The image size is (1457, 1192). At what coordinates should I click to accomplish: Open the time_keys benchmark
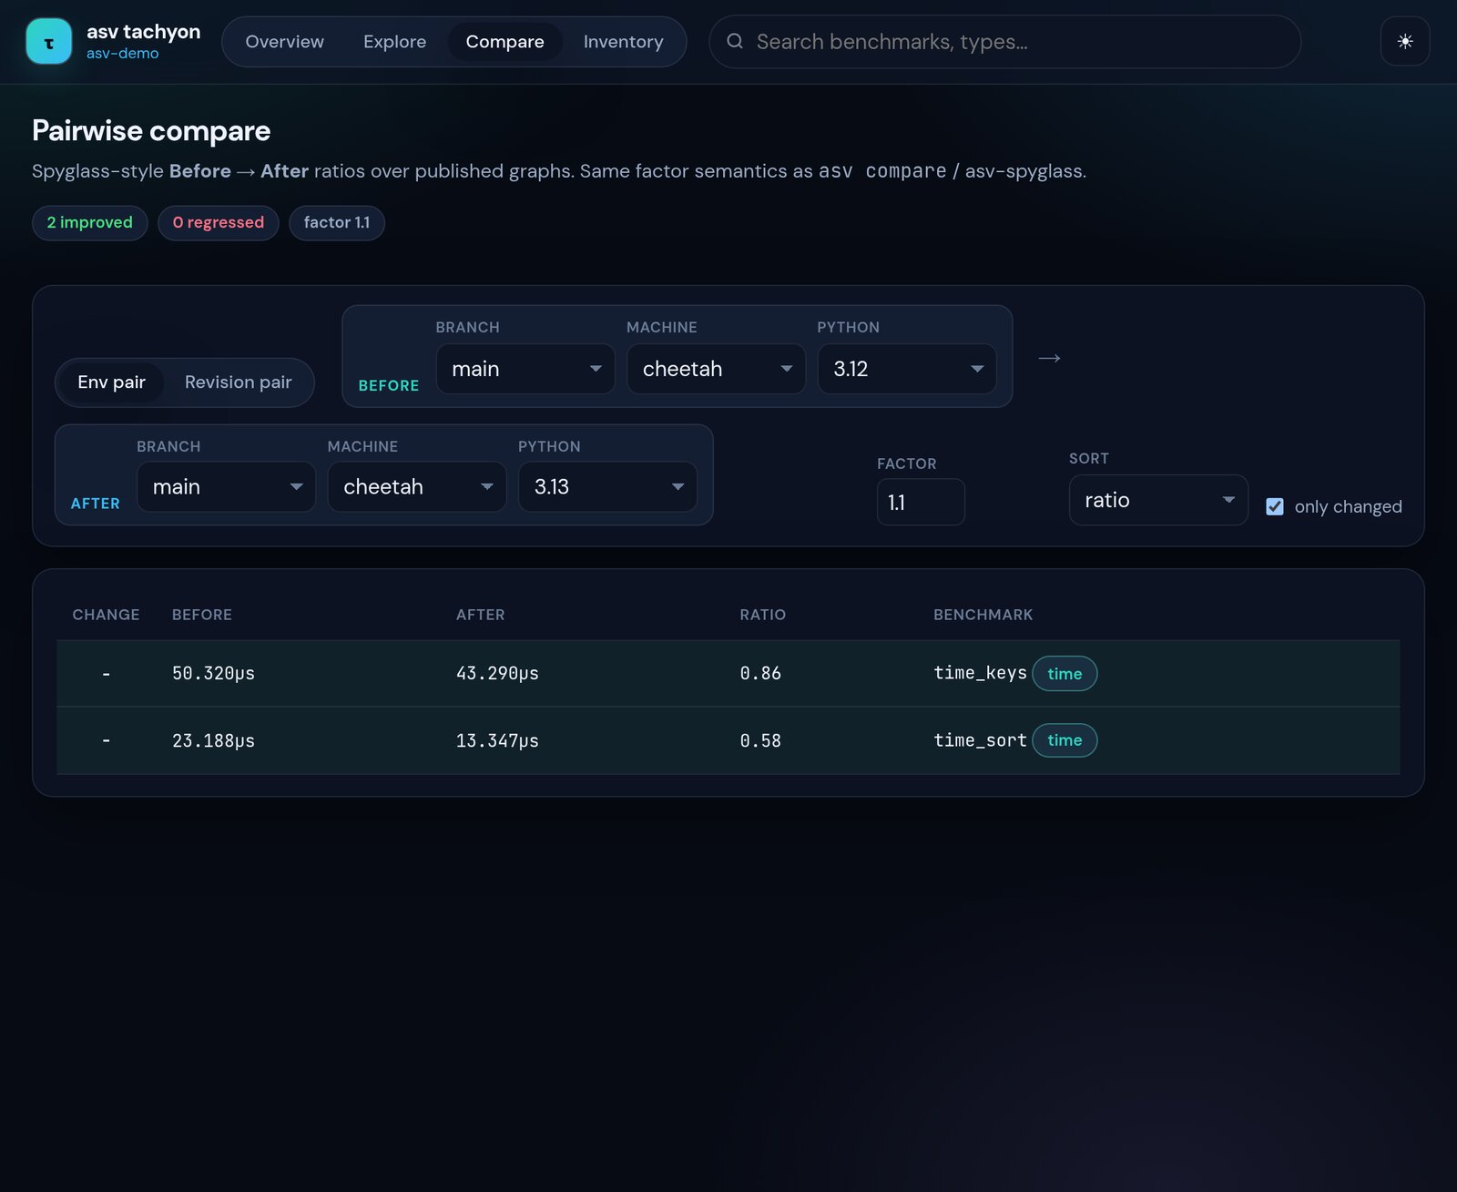tap(980, 673)
